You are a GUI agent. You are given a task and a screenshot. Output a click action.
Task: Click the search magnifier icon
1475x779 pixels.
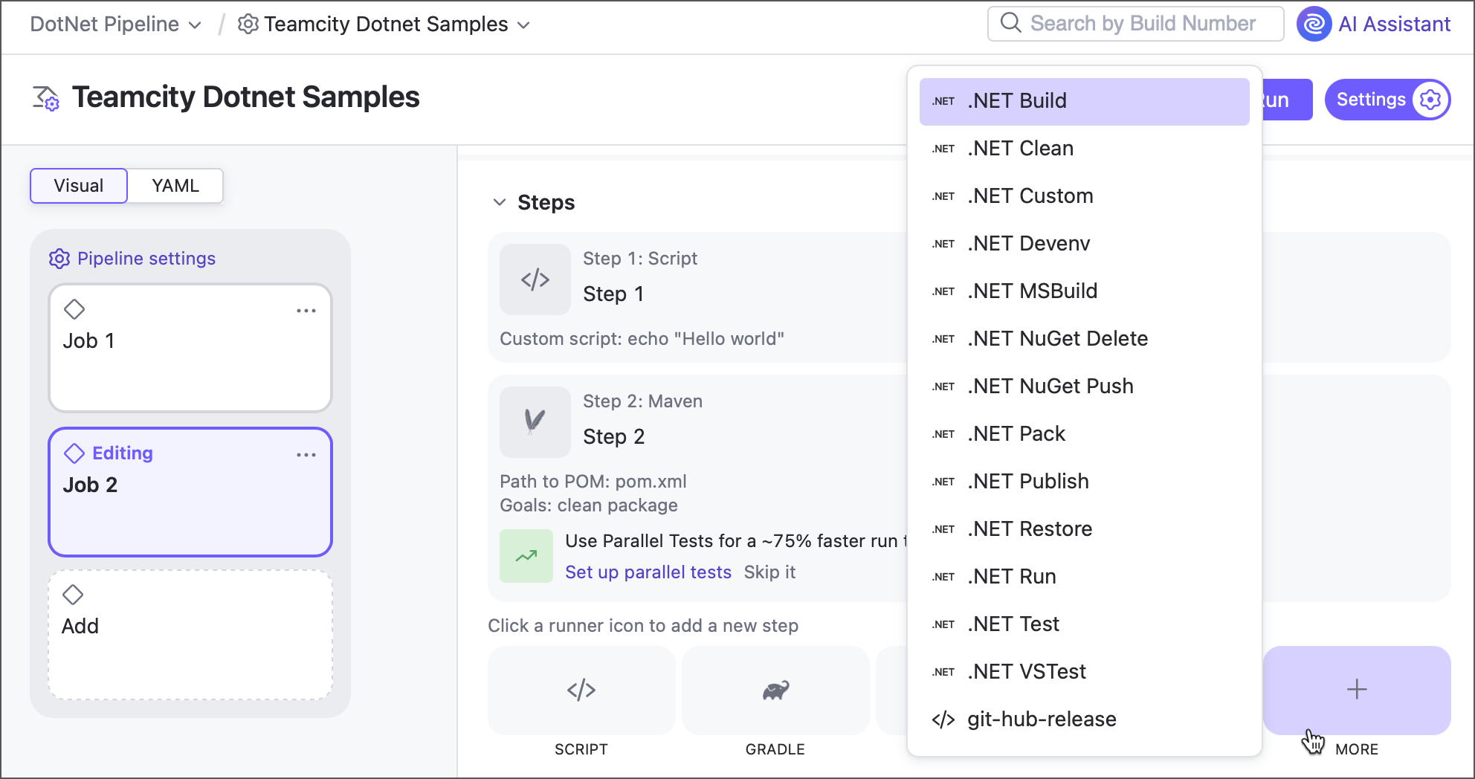click(1011, 23)
